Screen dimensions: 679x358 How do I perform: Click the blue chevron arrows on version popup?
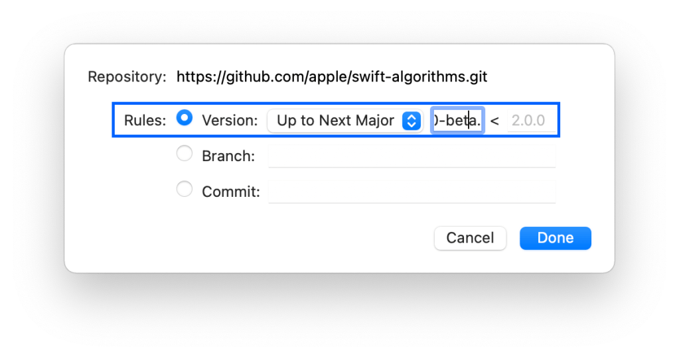click(x=412, y=121)
